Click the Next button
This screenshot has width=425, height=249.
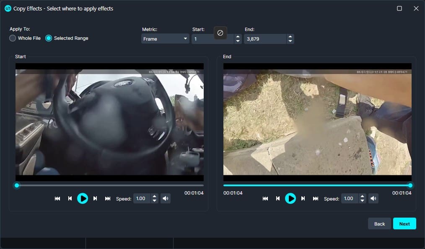click(x=404, y=224)
